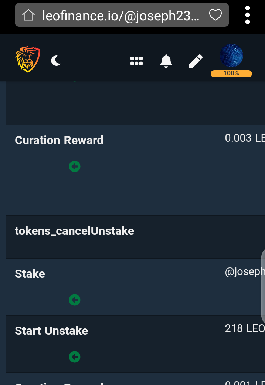265x385 pixels.
Task: Select the tokens_cancelUnstake entry
Action: click(x=74, y=231)
